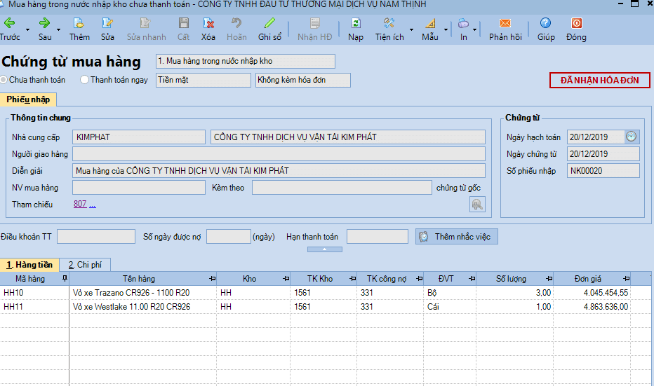Click the ĐÃ NHẬN HÓA ĐƠN status box

(x=600, y=81)
